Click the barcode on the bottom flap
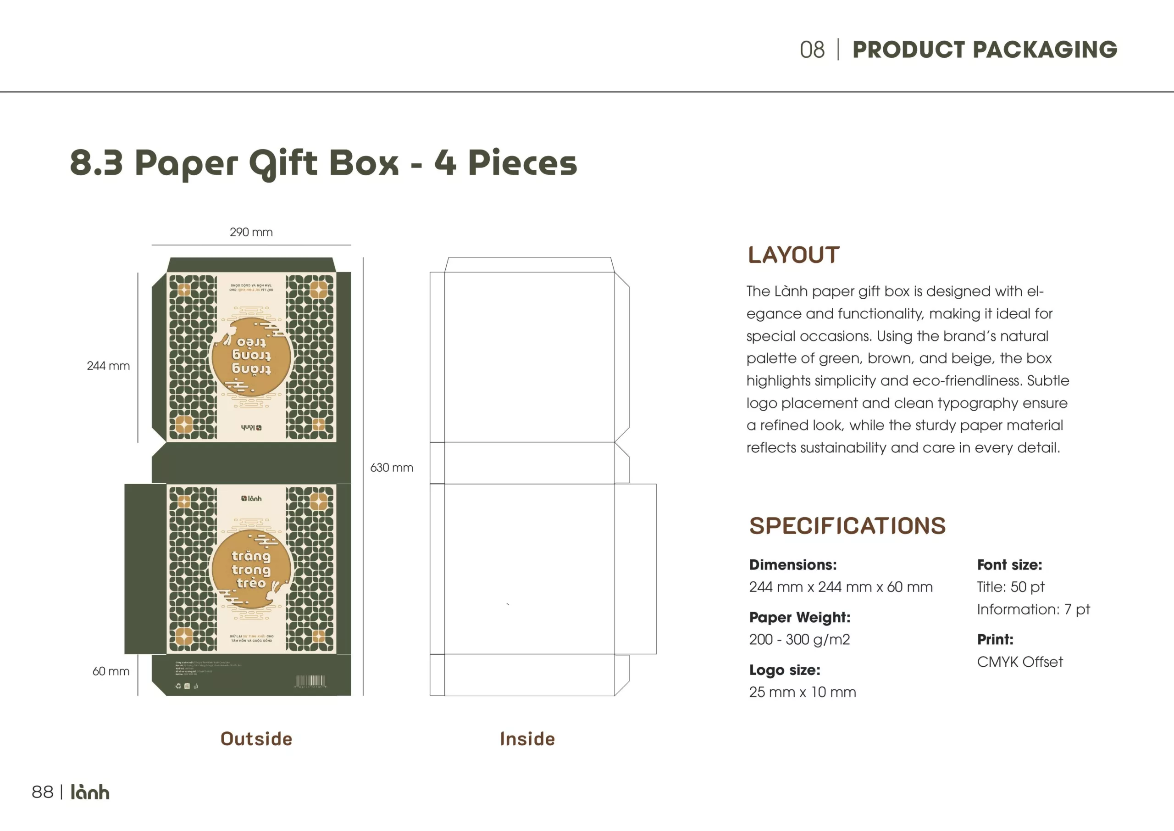1174x831 pixels. coord(310,681)
